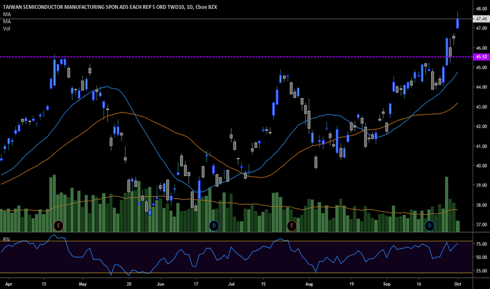The image size is (490, 289).
Task: Click the 43.00 price axis label
Action: pyautogui.click(x=481, y=107)
